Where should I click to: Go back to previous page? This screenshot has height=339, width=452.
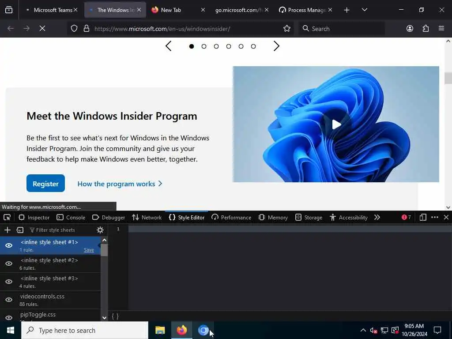point(11,29)
